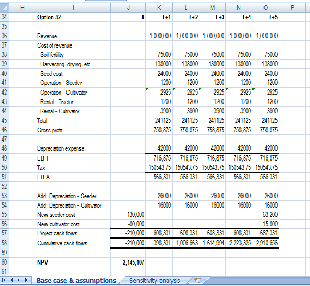Viewport: 310px width, 286px height.
Task: Click error indicator on cell K42
Action: (147, 89)
